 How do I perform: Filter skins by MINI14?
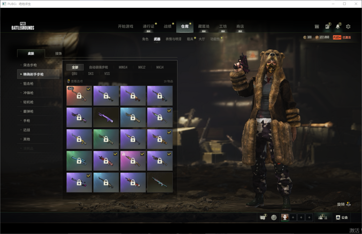123,67
